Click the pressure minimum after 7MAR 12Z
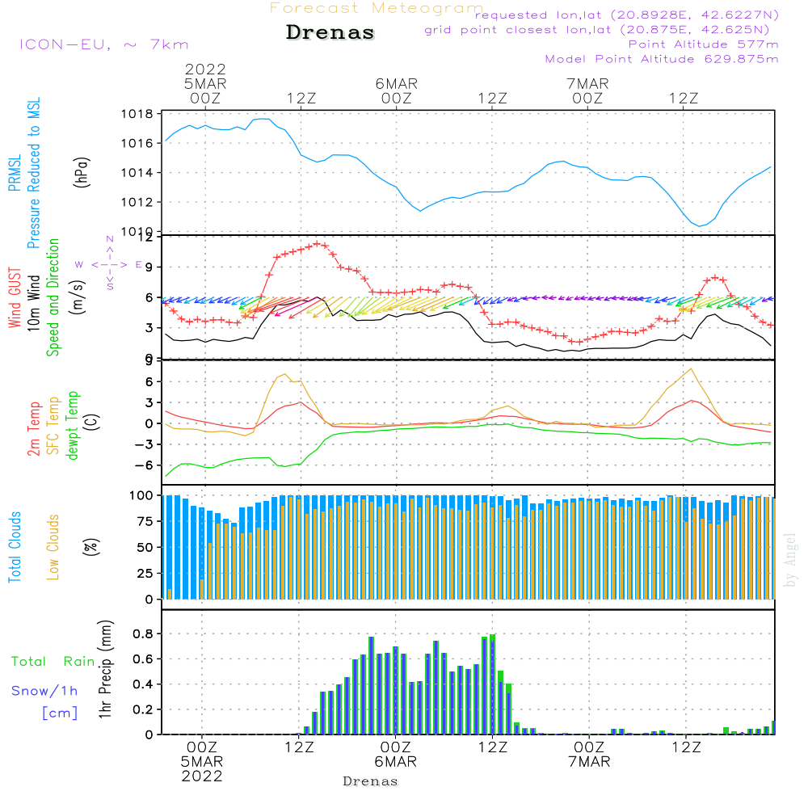This screenshot has height=808, width=808. (x=699, y=225)
